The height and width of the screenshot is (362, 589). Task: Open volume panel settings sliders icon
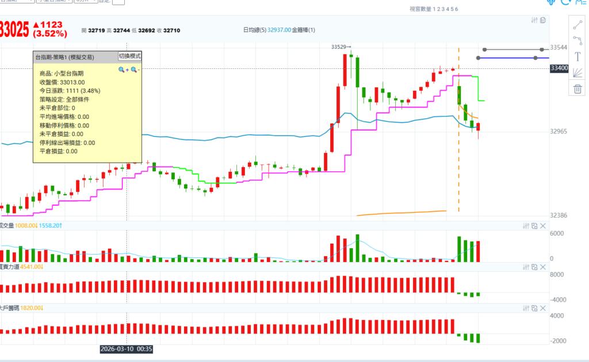click(x=525, y=226)
